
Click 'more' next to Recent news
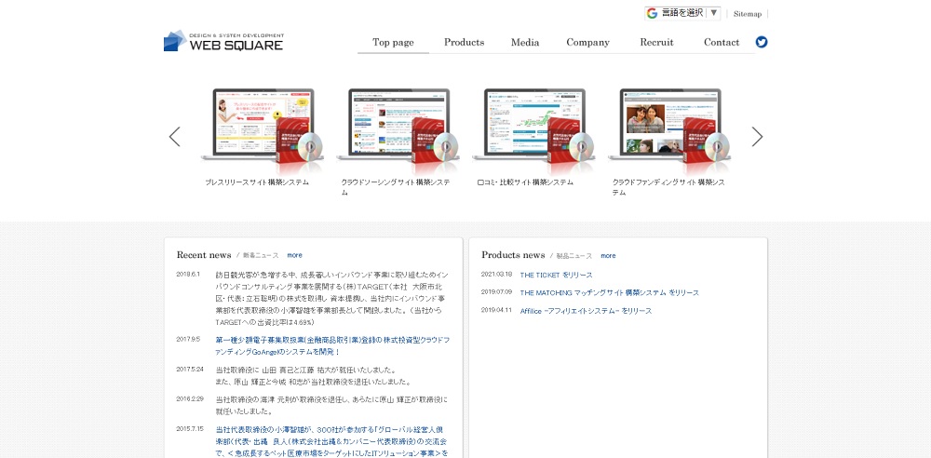coord(294,255)
